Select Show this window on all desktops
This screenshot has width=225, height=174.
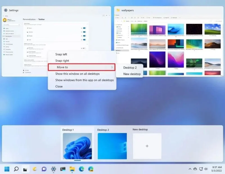(82, 74)
